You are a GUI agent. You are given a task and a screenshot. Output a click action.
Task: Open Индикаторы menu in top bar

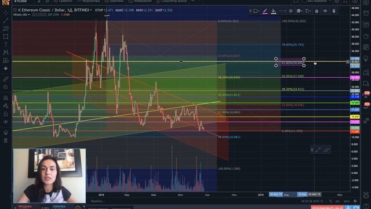pyautogui.click(x=89, y=1)
